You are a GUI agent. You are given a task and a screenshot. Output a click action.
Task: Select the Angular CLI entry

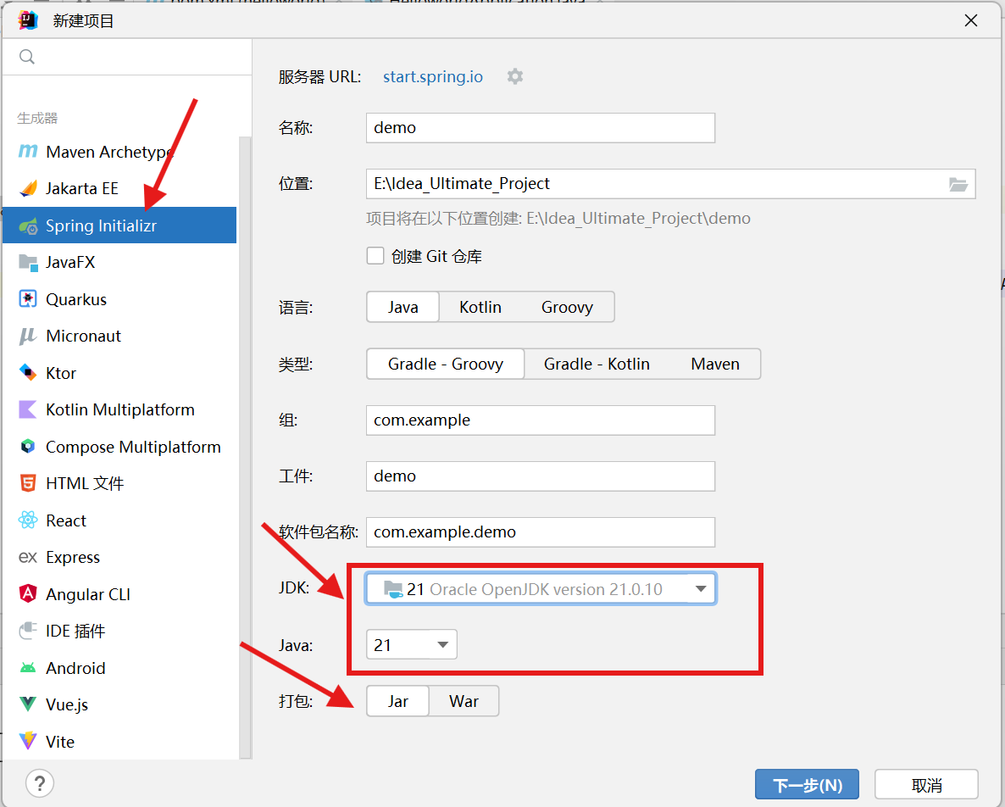click(119, 594)
